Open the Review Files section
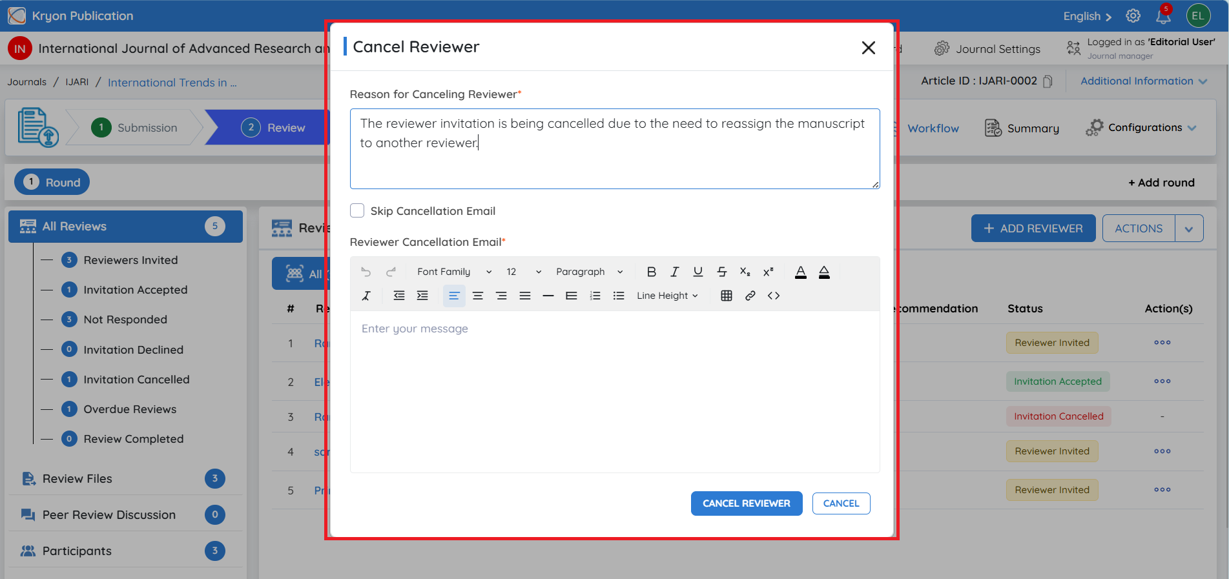 pos(124,478)
